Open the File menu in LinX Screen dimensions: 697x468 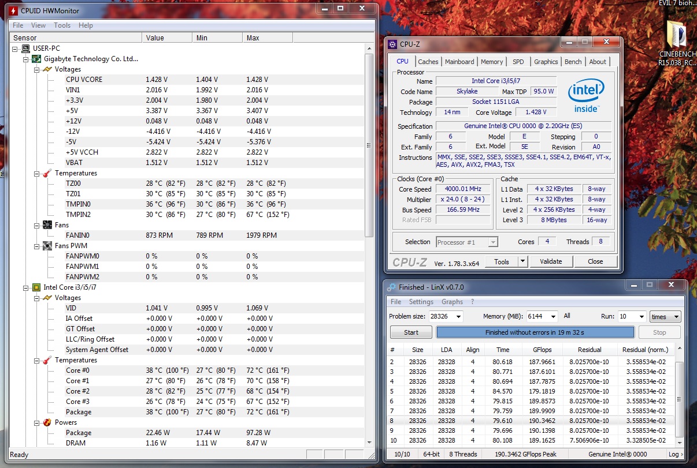(x=396, y=302)
